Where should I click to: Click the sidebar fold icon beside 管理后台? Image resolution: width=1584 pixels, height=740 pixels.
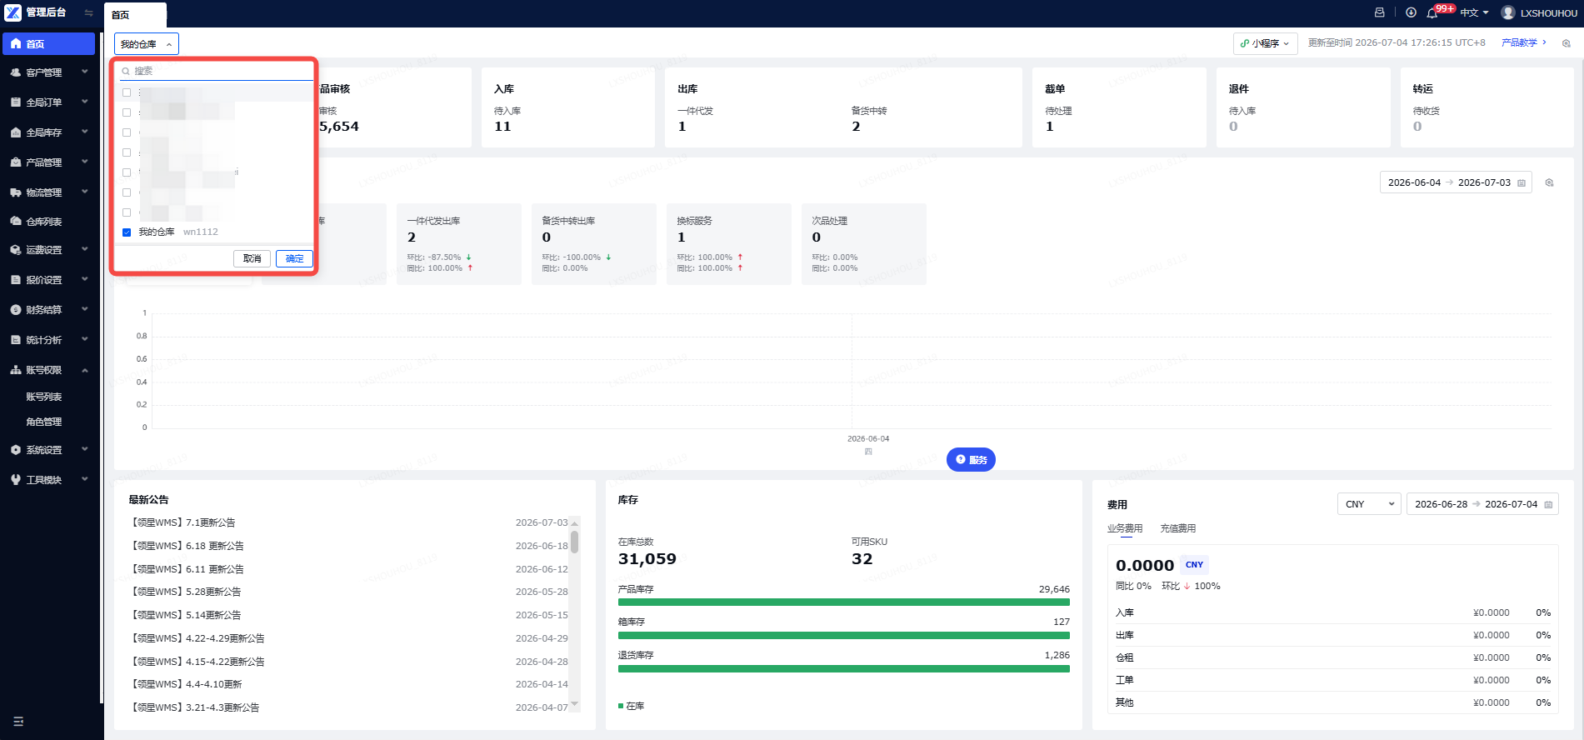[x=88, y=12]
